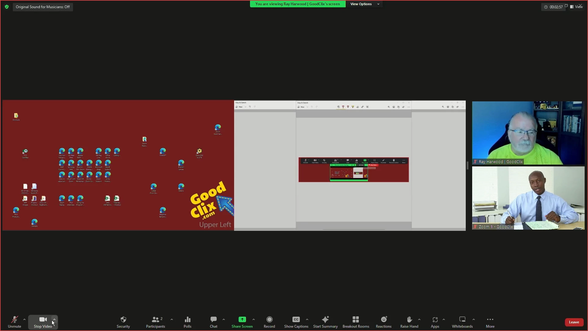The height and width of the screenshot is (331, 588).
Task: Expand the arrow beside Share Screen
Action: (x=254, y=319)
